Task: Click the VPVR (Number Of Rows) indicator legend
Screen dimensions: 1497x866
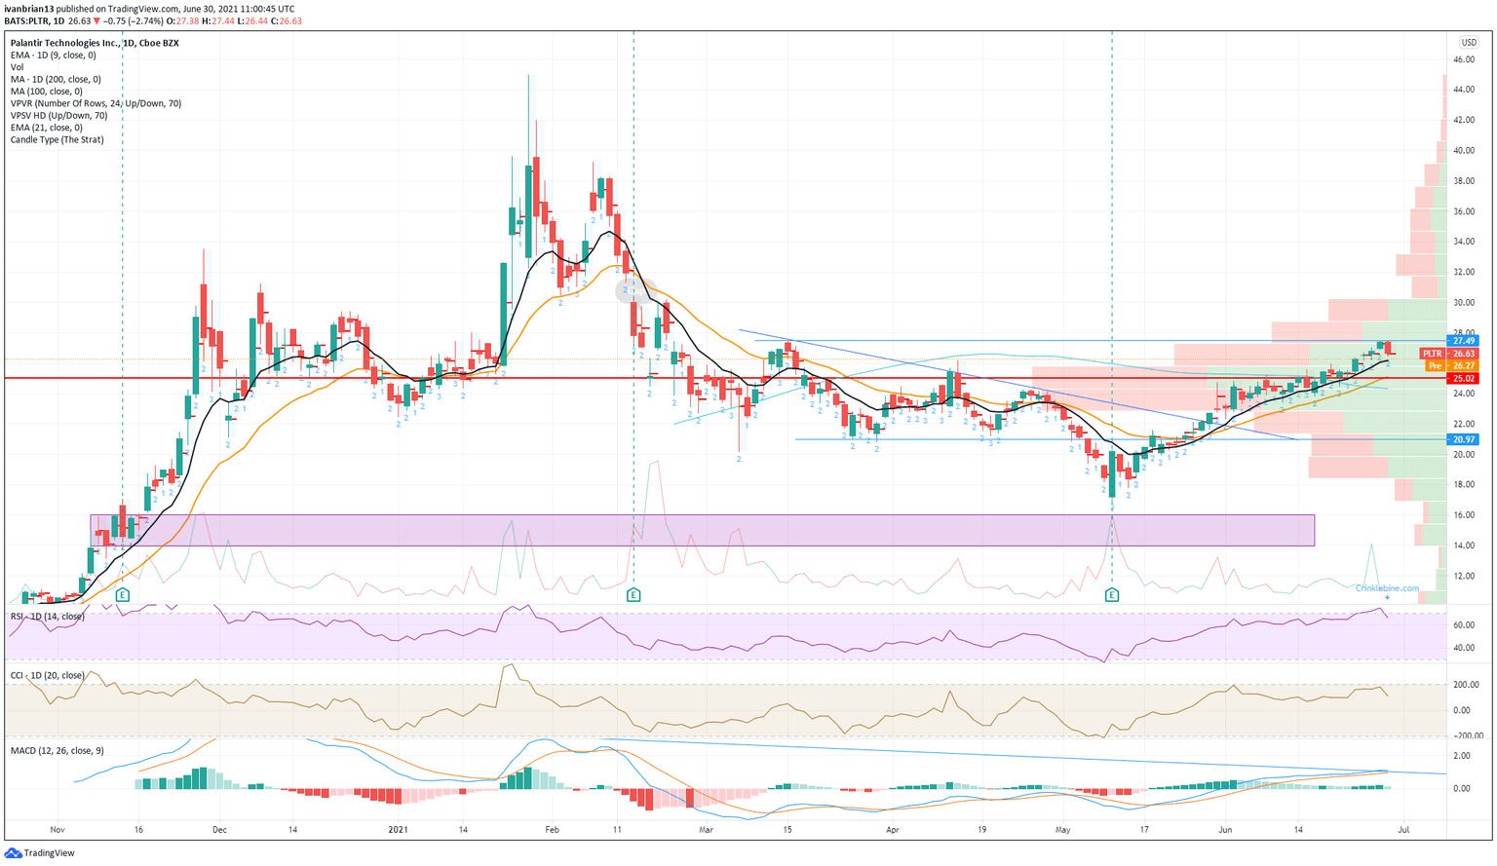Action: coord(96,103)
